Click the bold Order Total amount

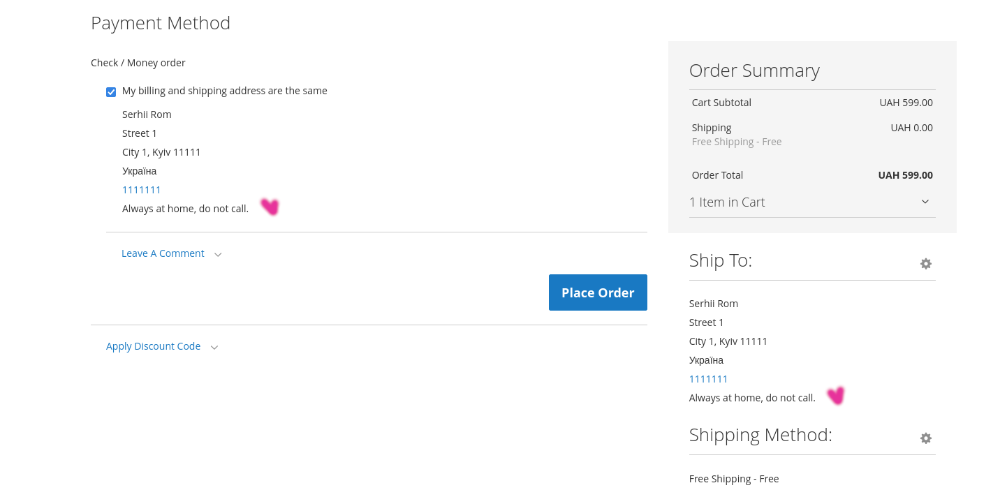click(905, 175)
